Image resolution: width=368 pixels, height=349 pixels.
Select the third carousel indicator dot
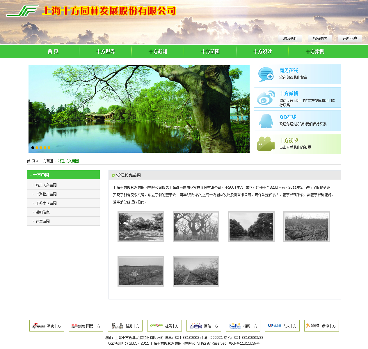(41, 148)
